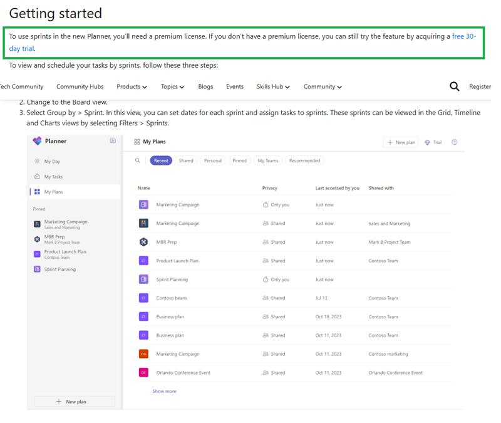The width and height of the screenshot is (501, 423).
Task: Click the Trial diamond icon
Action: (x=427, y=143)
